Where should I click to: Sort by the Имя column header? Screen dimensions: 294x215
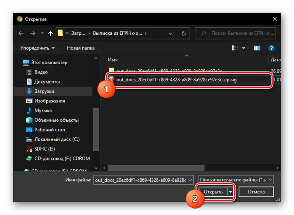coord(113,60)
